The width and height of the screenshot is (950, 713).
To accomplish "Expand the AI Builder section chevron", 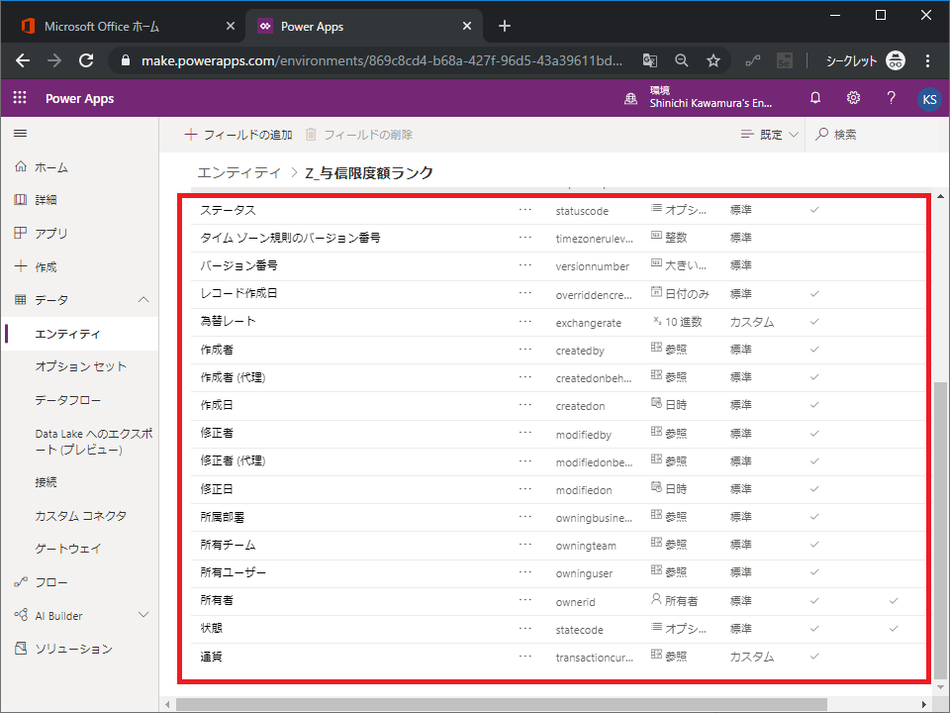I will (x=143, y=615).
